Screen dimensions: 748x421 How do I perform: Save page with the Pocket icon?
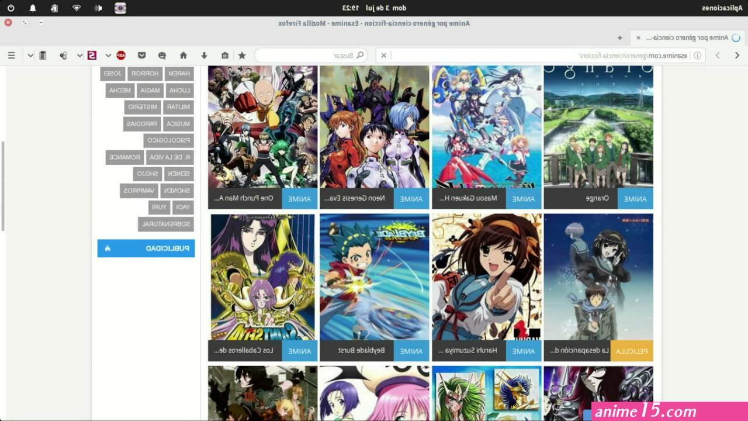[142, 56]
